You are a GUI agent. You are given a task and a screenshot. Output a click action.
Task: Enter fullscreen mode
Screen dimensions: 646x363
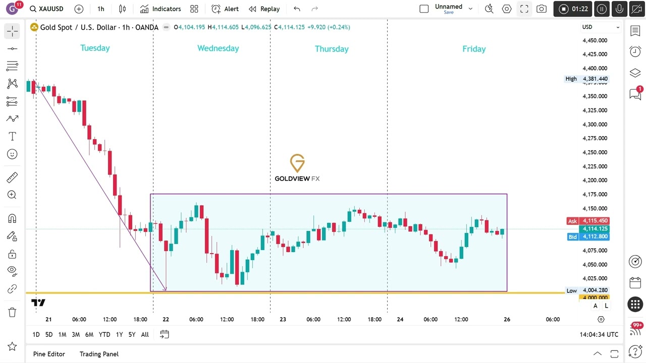click(524, 9)
